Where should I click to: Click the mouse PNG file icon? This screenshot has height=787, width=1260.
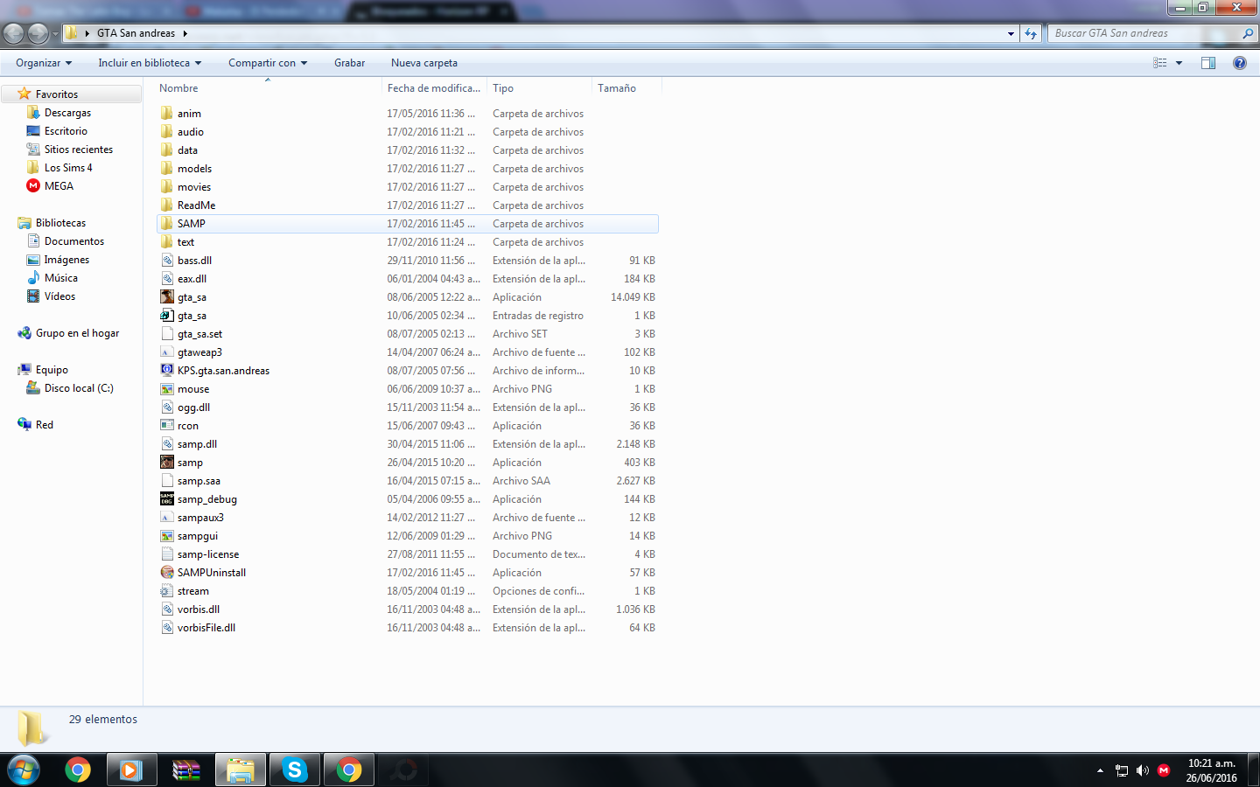pyautogui.click(x=167, y=389)
